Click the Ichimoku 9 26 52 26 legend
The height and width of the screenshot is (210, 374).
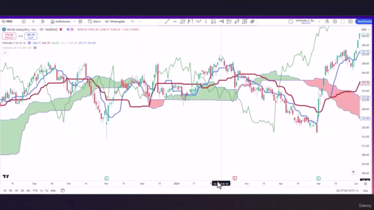click(14, 43)
